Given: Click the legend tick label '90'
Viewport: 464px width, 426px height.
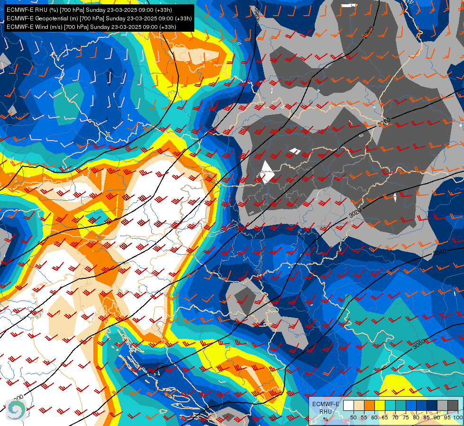Looking at the screenshot, I should 437,417.
